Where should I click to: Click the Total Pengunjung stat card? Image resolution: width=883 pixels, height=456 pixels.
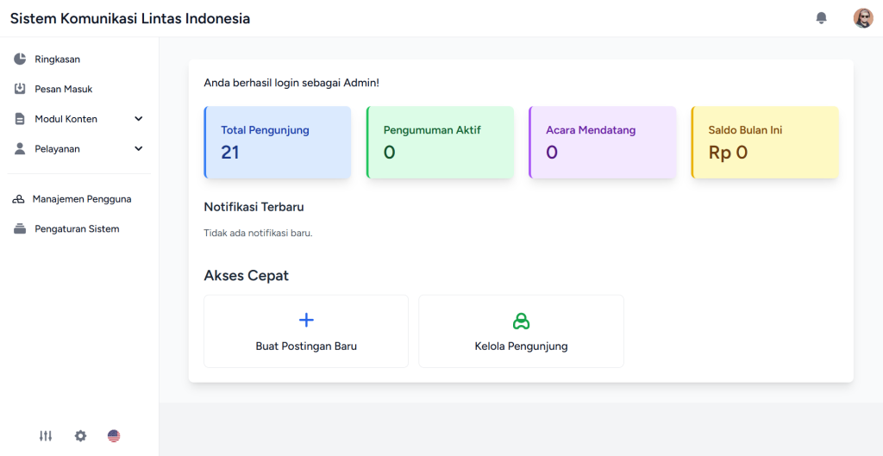click(278, 142)
